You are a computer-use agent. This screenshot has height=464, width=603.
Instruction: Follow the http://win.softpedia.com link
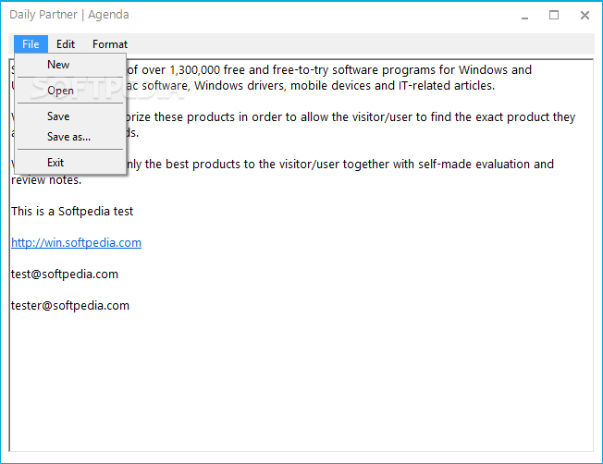click(76, 242)
